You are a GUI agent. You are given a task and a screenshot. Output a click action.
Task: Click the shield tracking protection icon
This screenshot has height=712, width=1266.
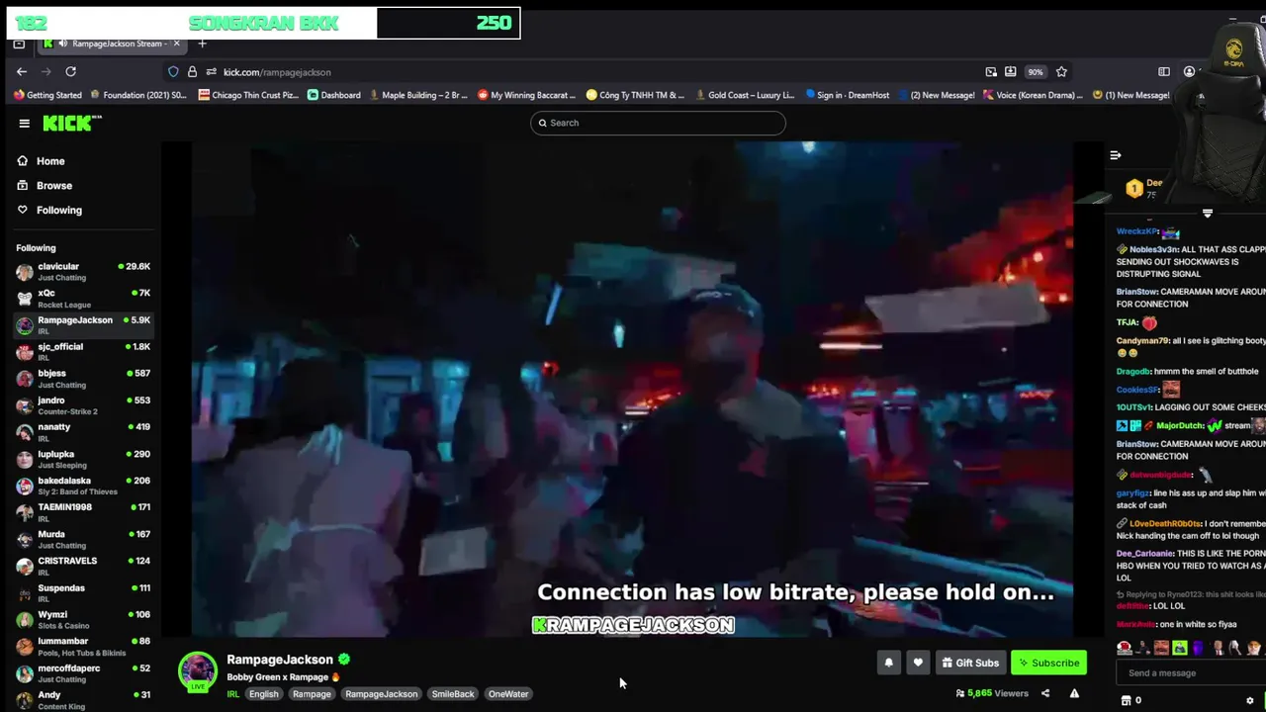(173, 72)
